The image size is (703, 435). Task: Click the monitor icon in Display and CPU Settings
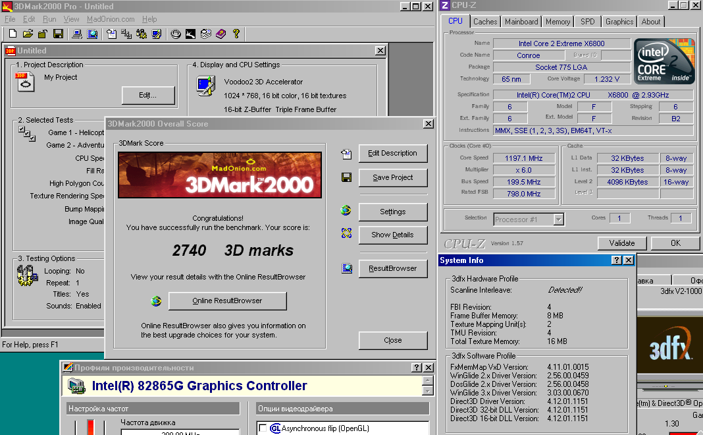pyautogui.click(x=205, y=84)
